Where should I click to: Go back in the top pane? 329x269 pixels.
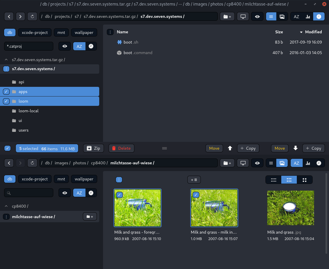coord(9,17)
